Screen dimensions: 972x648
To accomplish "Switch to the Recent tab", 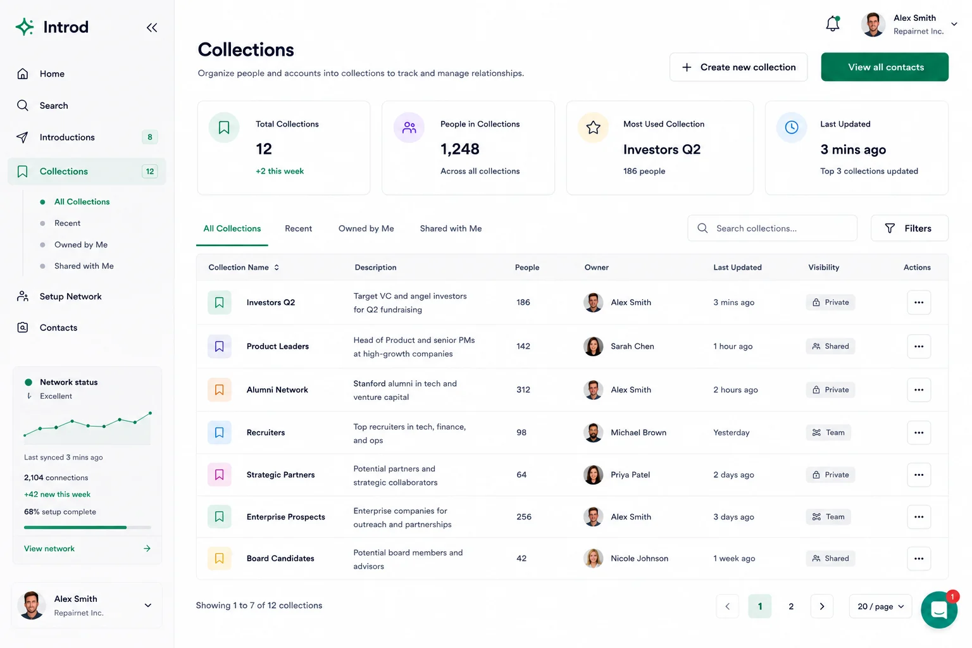I will 299,228.
